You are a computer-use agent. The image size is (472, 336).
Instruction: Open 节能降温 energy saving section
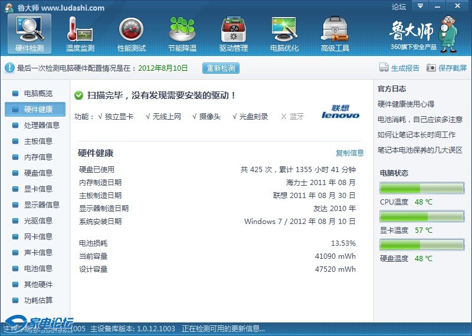pos(182,34)
